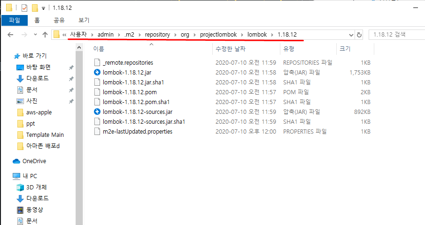
Task: Open 바로 가기 quick access section
Action: pos(34,56)
